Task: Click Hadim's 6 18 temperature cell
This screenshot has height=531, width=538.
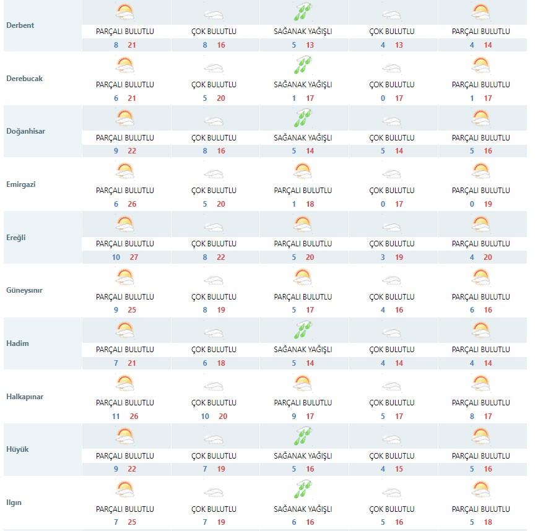Action: coord(215,363)
